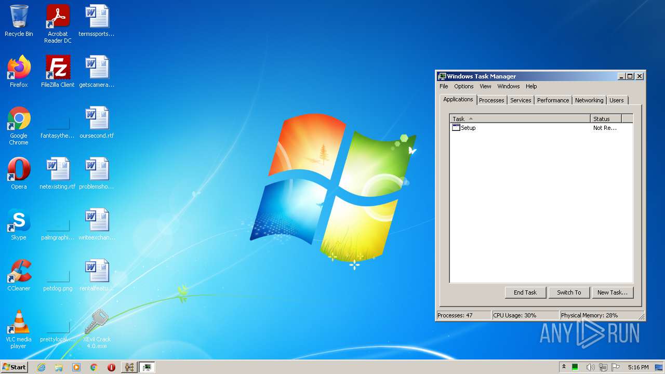The width and height of the screenshot is (665, 374).
Task: Open Action Center flag icon
Action: pos(616,367)
